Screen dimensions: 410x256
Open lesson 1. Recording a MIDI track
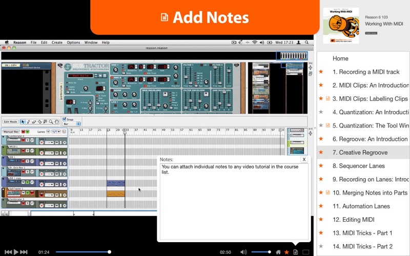pyautogui.click(x=366, y=72)
